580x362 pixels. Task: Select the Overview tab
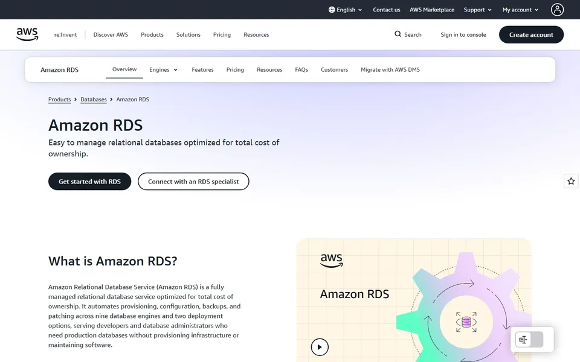point(124,69)
